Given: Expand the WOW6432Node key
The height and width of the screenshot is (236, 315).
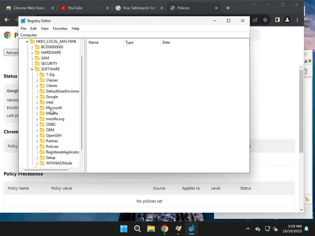Looking at the screenshot, I should point(37,163).
